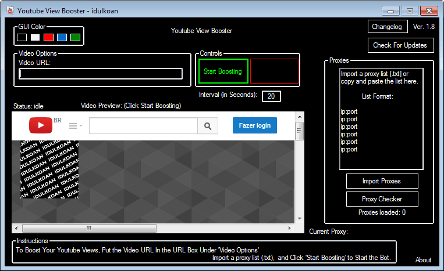Screen dimensions: 444x271
Task: Click the horizontal scrollbar thumb in preview
Action: pyautogui.click(x=89, y=228)
